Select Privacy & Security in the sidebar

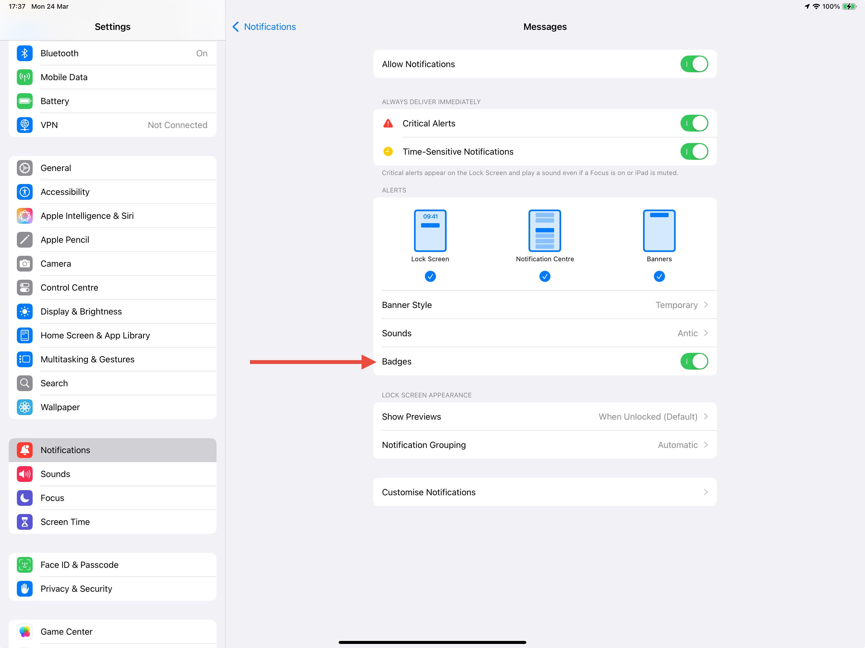coord(76,588)
